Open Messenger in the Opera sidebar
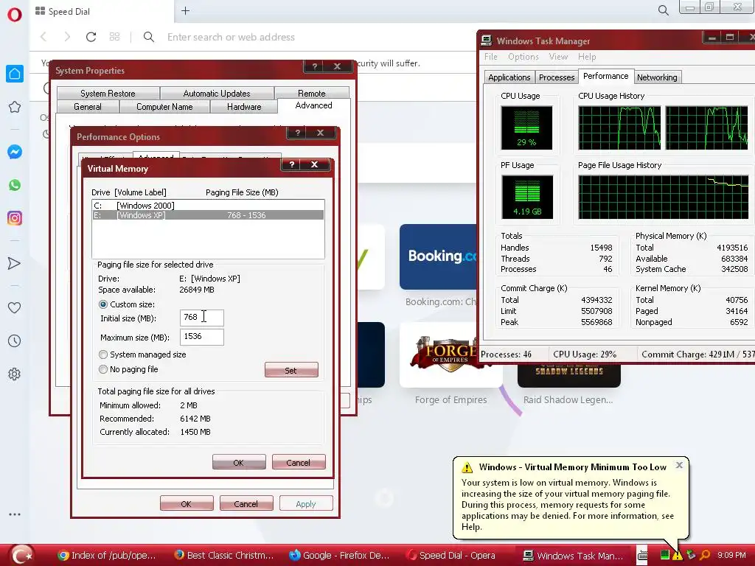Screen dimensions: 755x566 click(x=15, y=152)
